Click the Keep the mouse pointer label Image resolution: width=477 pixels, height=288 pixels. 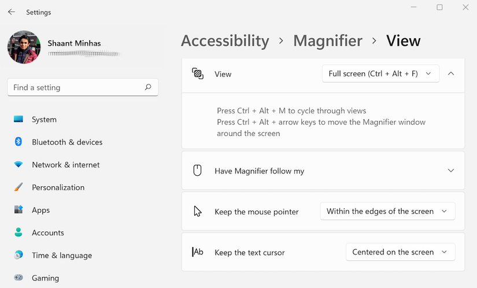257,212
